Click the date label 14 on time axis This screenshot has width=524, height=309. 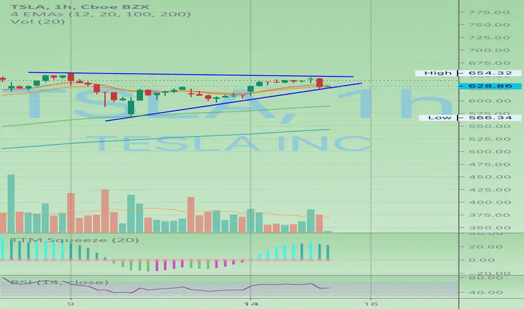tap(251, 303)
